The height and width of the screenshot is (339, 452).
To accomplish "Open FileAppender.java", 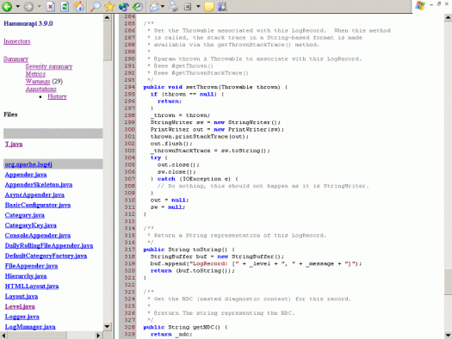I will tap(31, 266).
